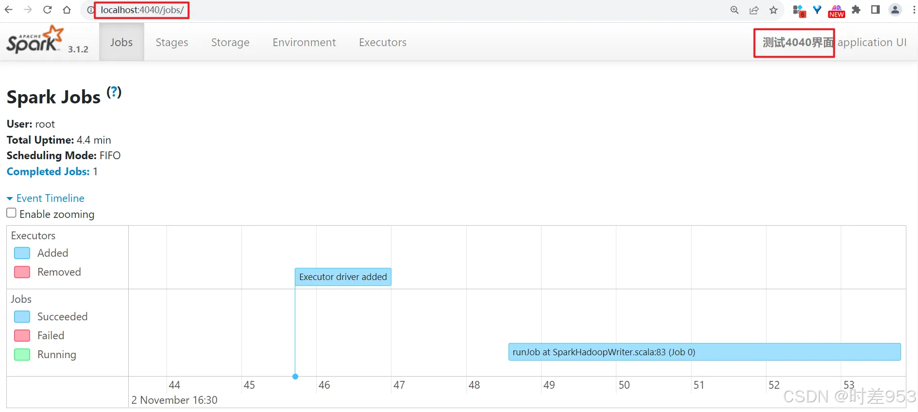The image size is (918, 412).
Task: Bookmark this page with the star
Action: pos(773,10)
